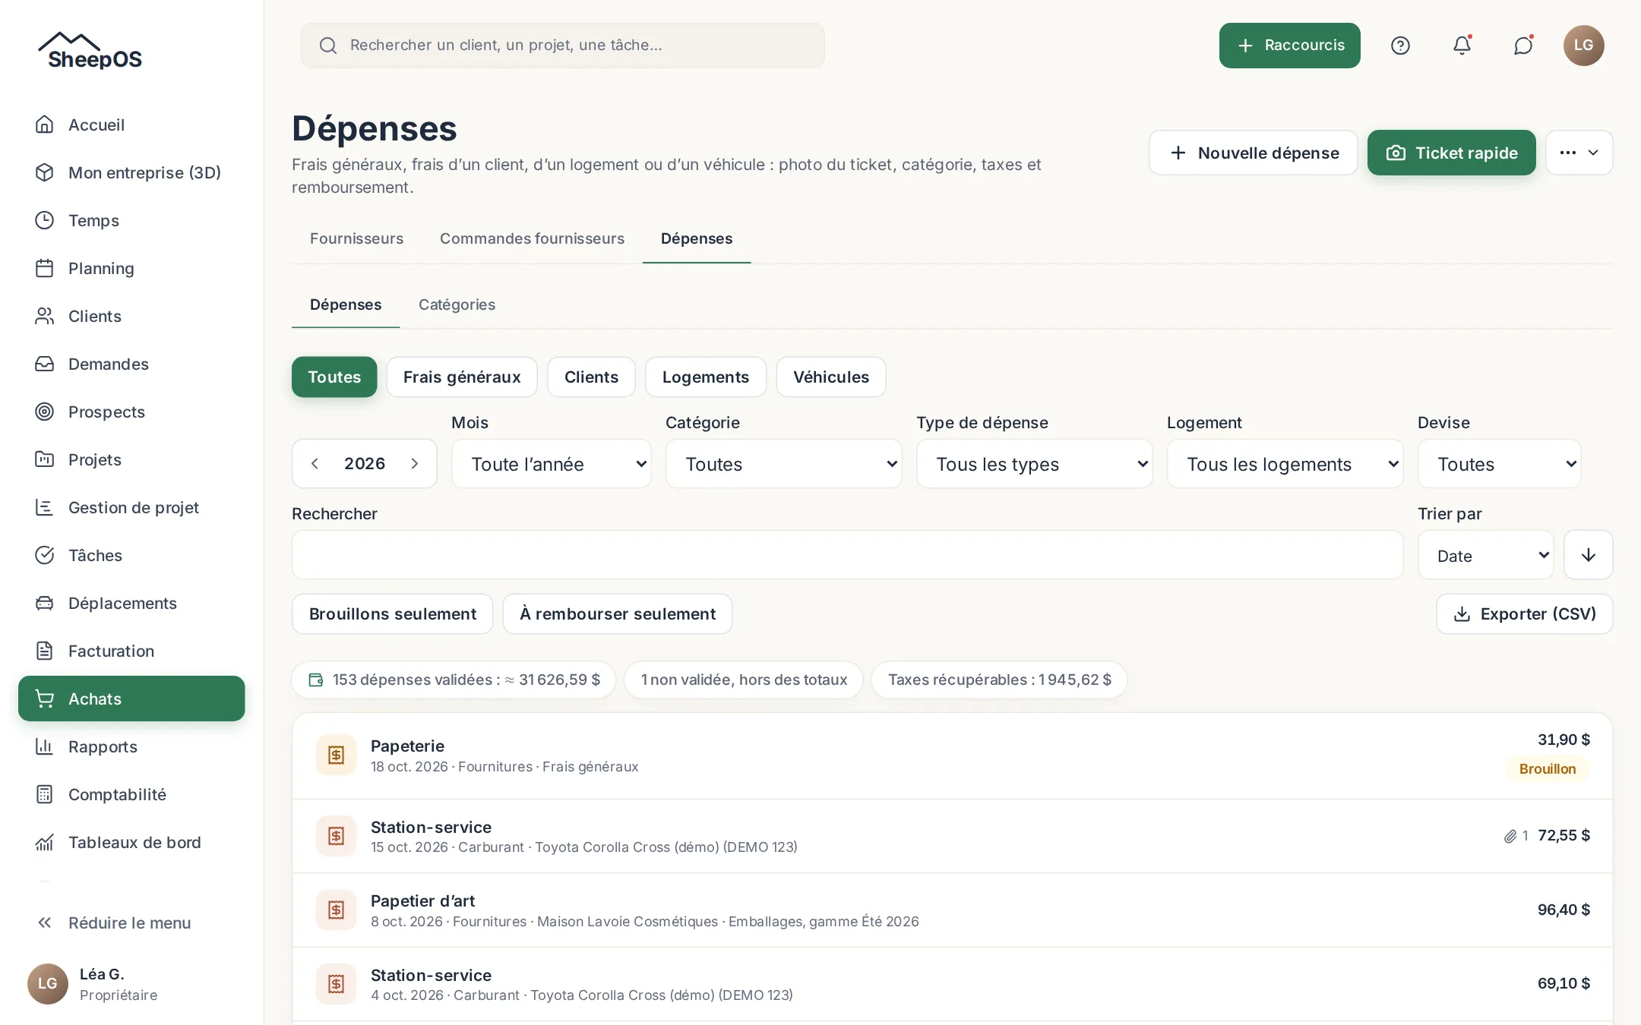This screenshot has width=1641, height=1025.
Task: Click 1 non validée, hors des totaux
Action: tap(744, 680)
